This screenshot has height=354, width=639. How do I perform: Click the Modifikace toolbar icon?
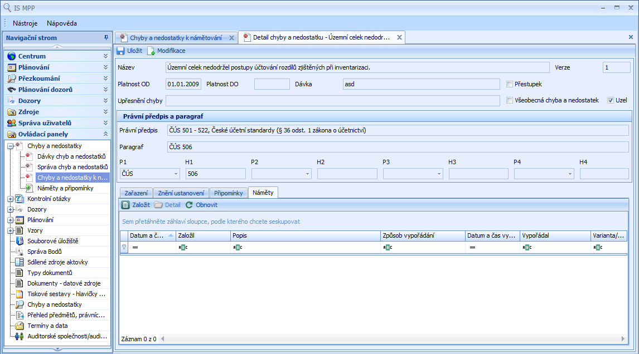tap(151, 51)
